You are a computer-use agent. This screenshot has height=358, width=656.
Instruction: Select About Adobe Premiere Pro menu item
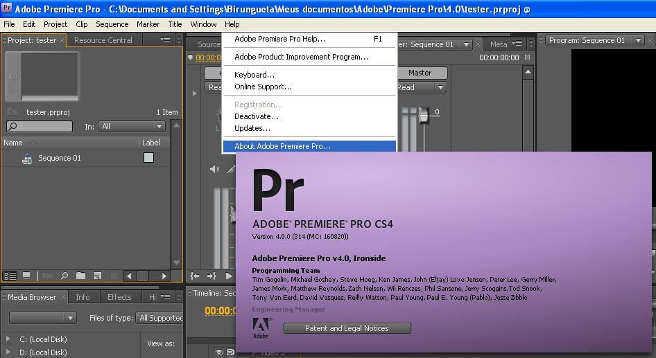[309, 146]
